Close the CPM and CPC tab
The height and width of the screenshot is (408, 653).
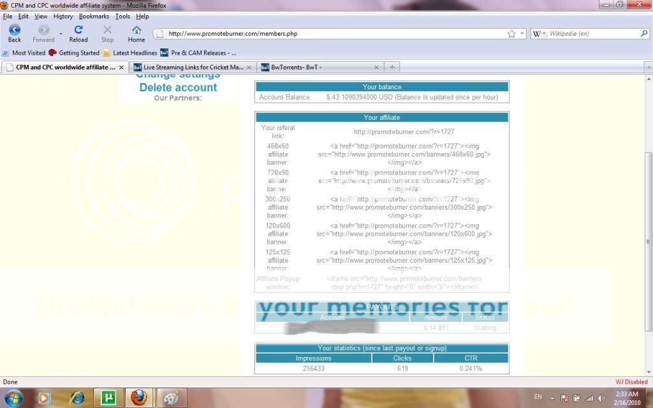(121, 68)
